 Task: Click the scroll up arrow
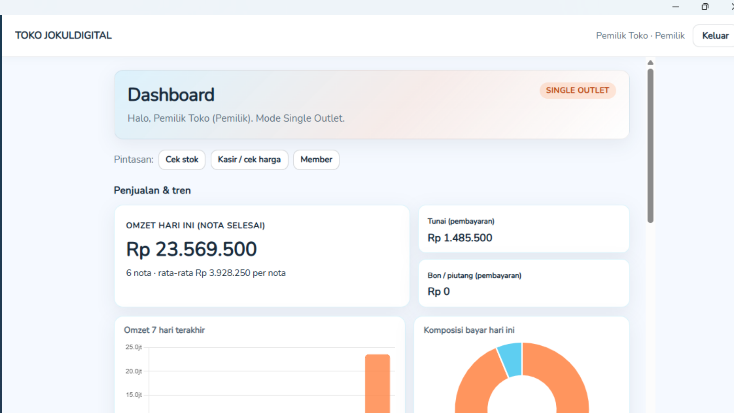650,62
